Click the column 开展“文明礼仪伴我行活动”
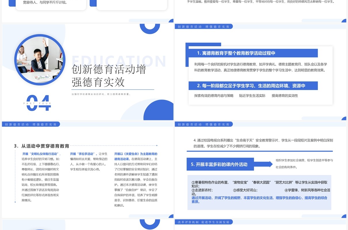 coord(41,177)
